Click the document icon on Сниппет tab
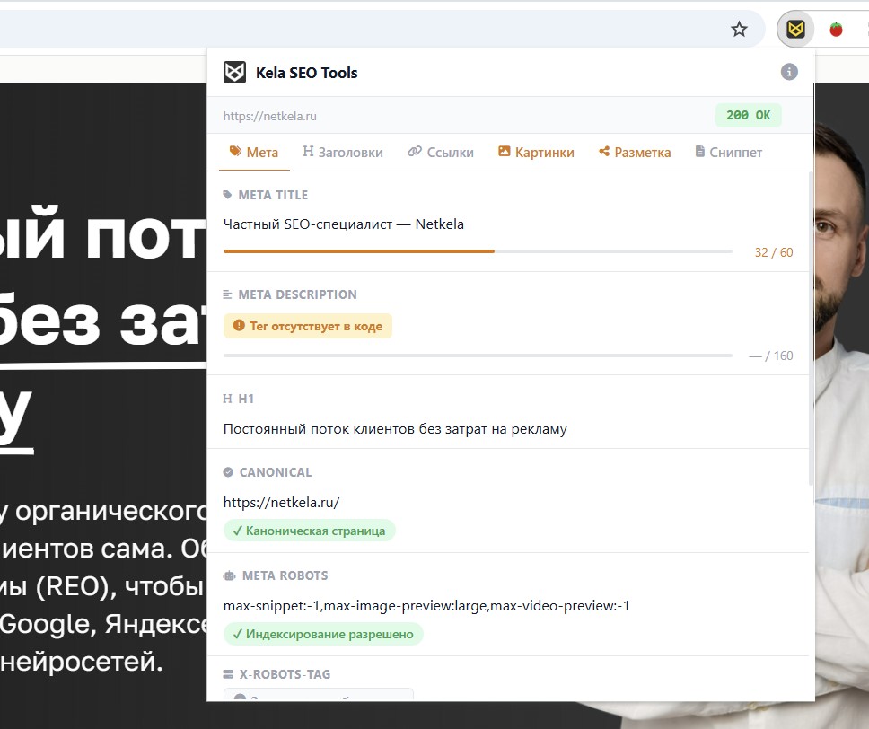The width and height of the screenshot is (869, 729). [700, 151]
